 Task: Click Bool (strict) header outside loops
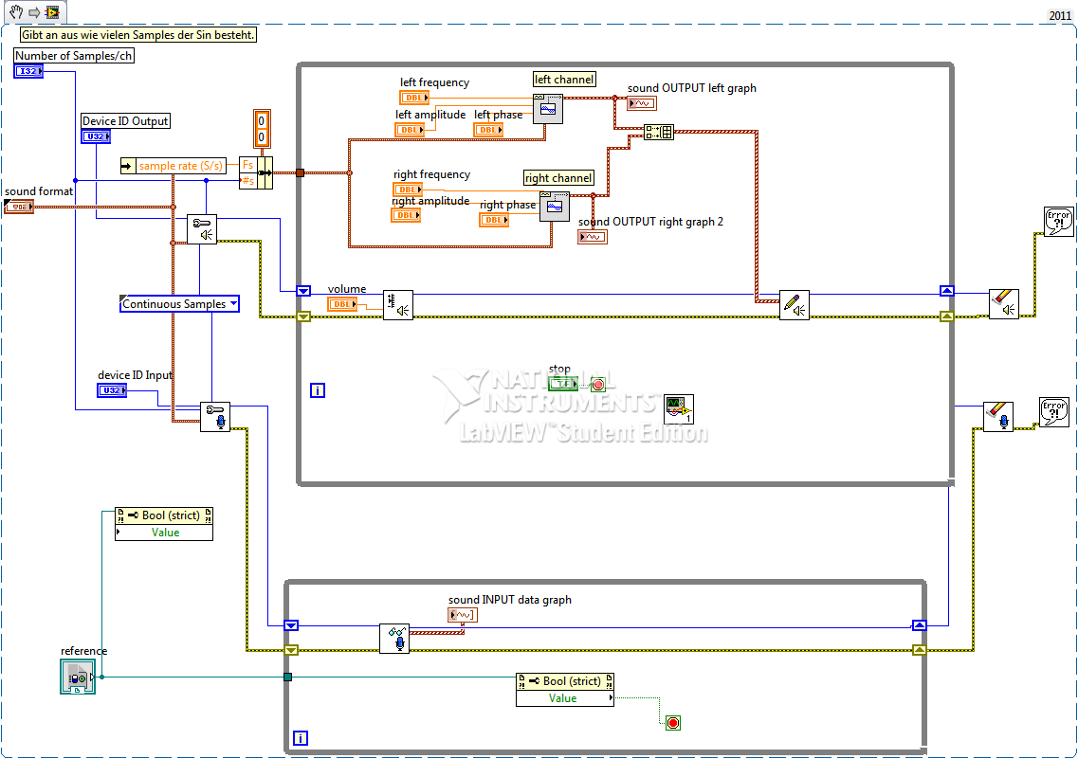tap(164, 515)
